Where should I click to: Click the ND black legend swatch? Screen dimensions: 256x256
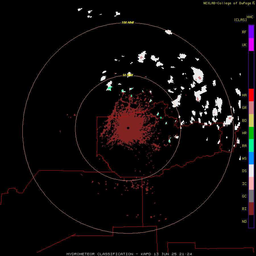pos(251,221)
